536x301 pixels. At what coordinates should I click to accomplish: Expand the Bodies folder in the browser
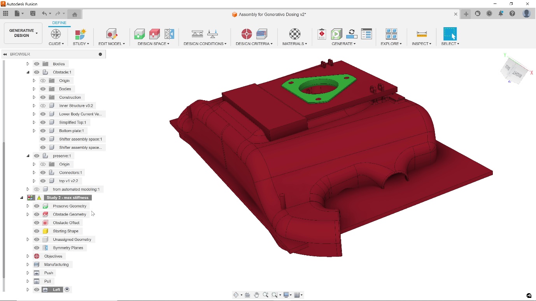28,63
